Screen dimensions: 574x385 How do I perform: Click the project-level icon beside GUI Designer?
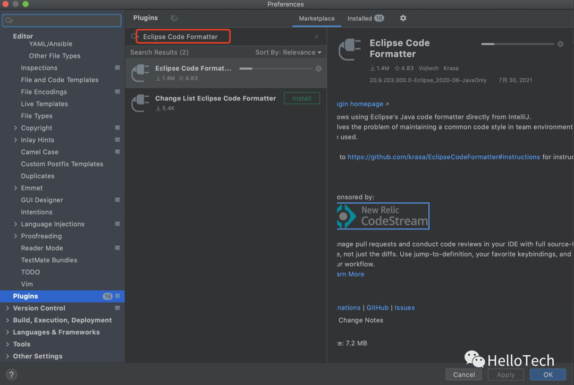point(117,200)
